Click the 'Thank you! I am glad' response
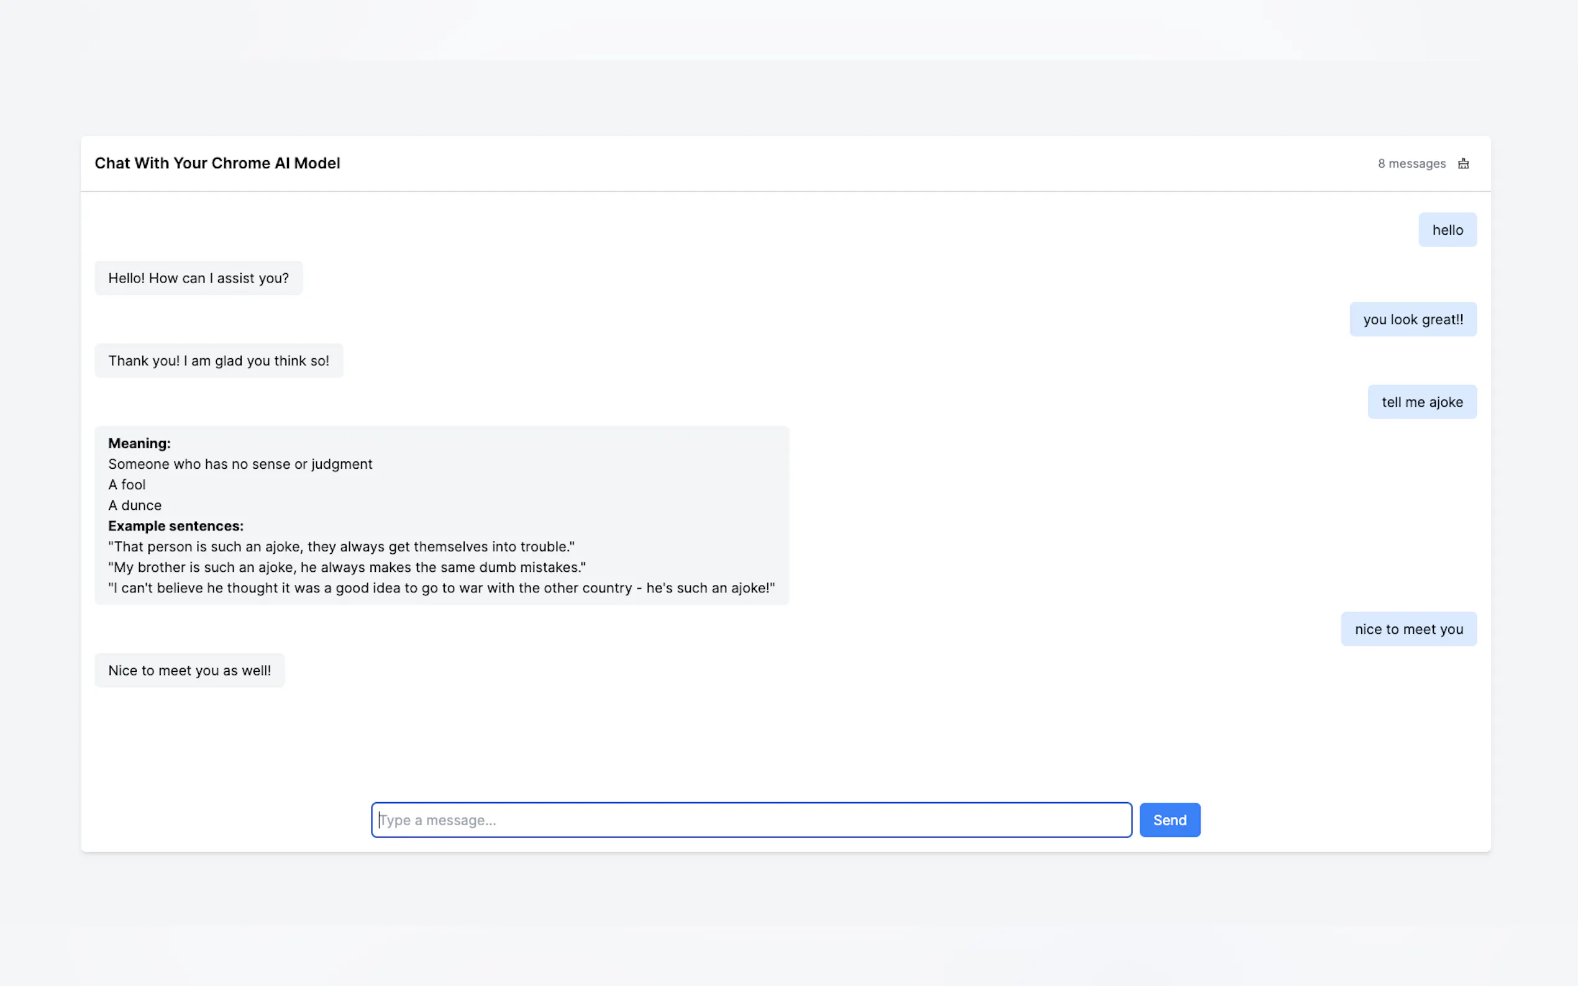 tap(219, 361)
